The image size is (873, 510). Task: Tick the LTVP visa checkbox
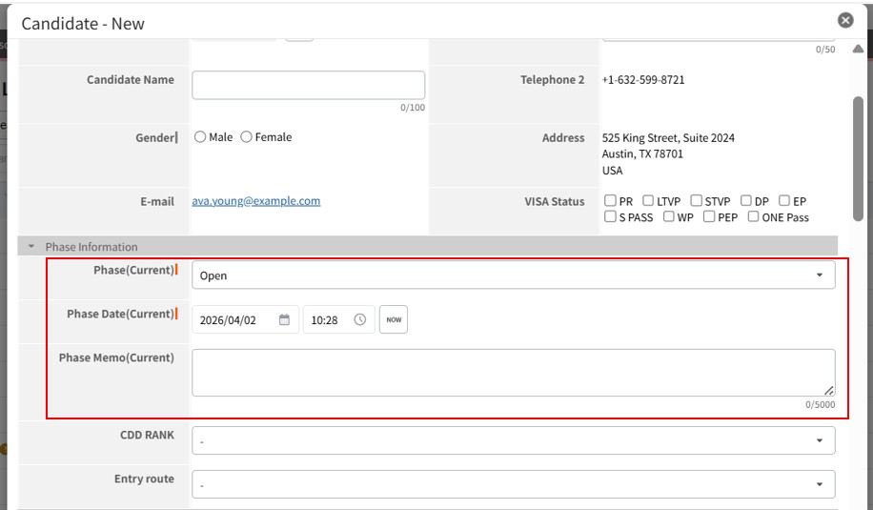point(648,201)
